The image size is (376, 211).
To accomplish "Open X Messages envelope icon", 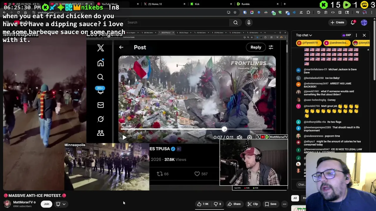I will [x=100, y=105].
